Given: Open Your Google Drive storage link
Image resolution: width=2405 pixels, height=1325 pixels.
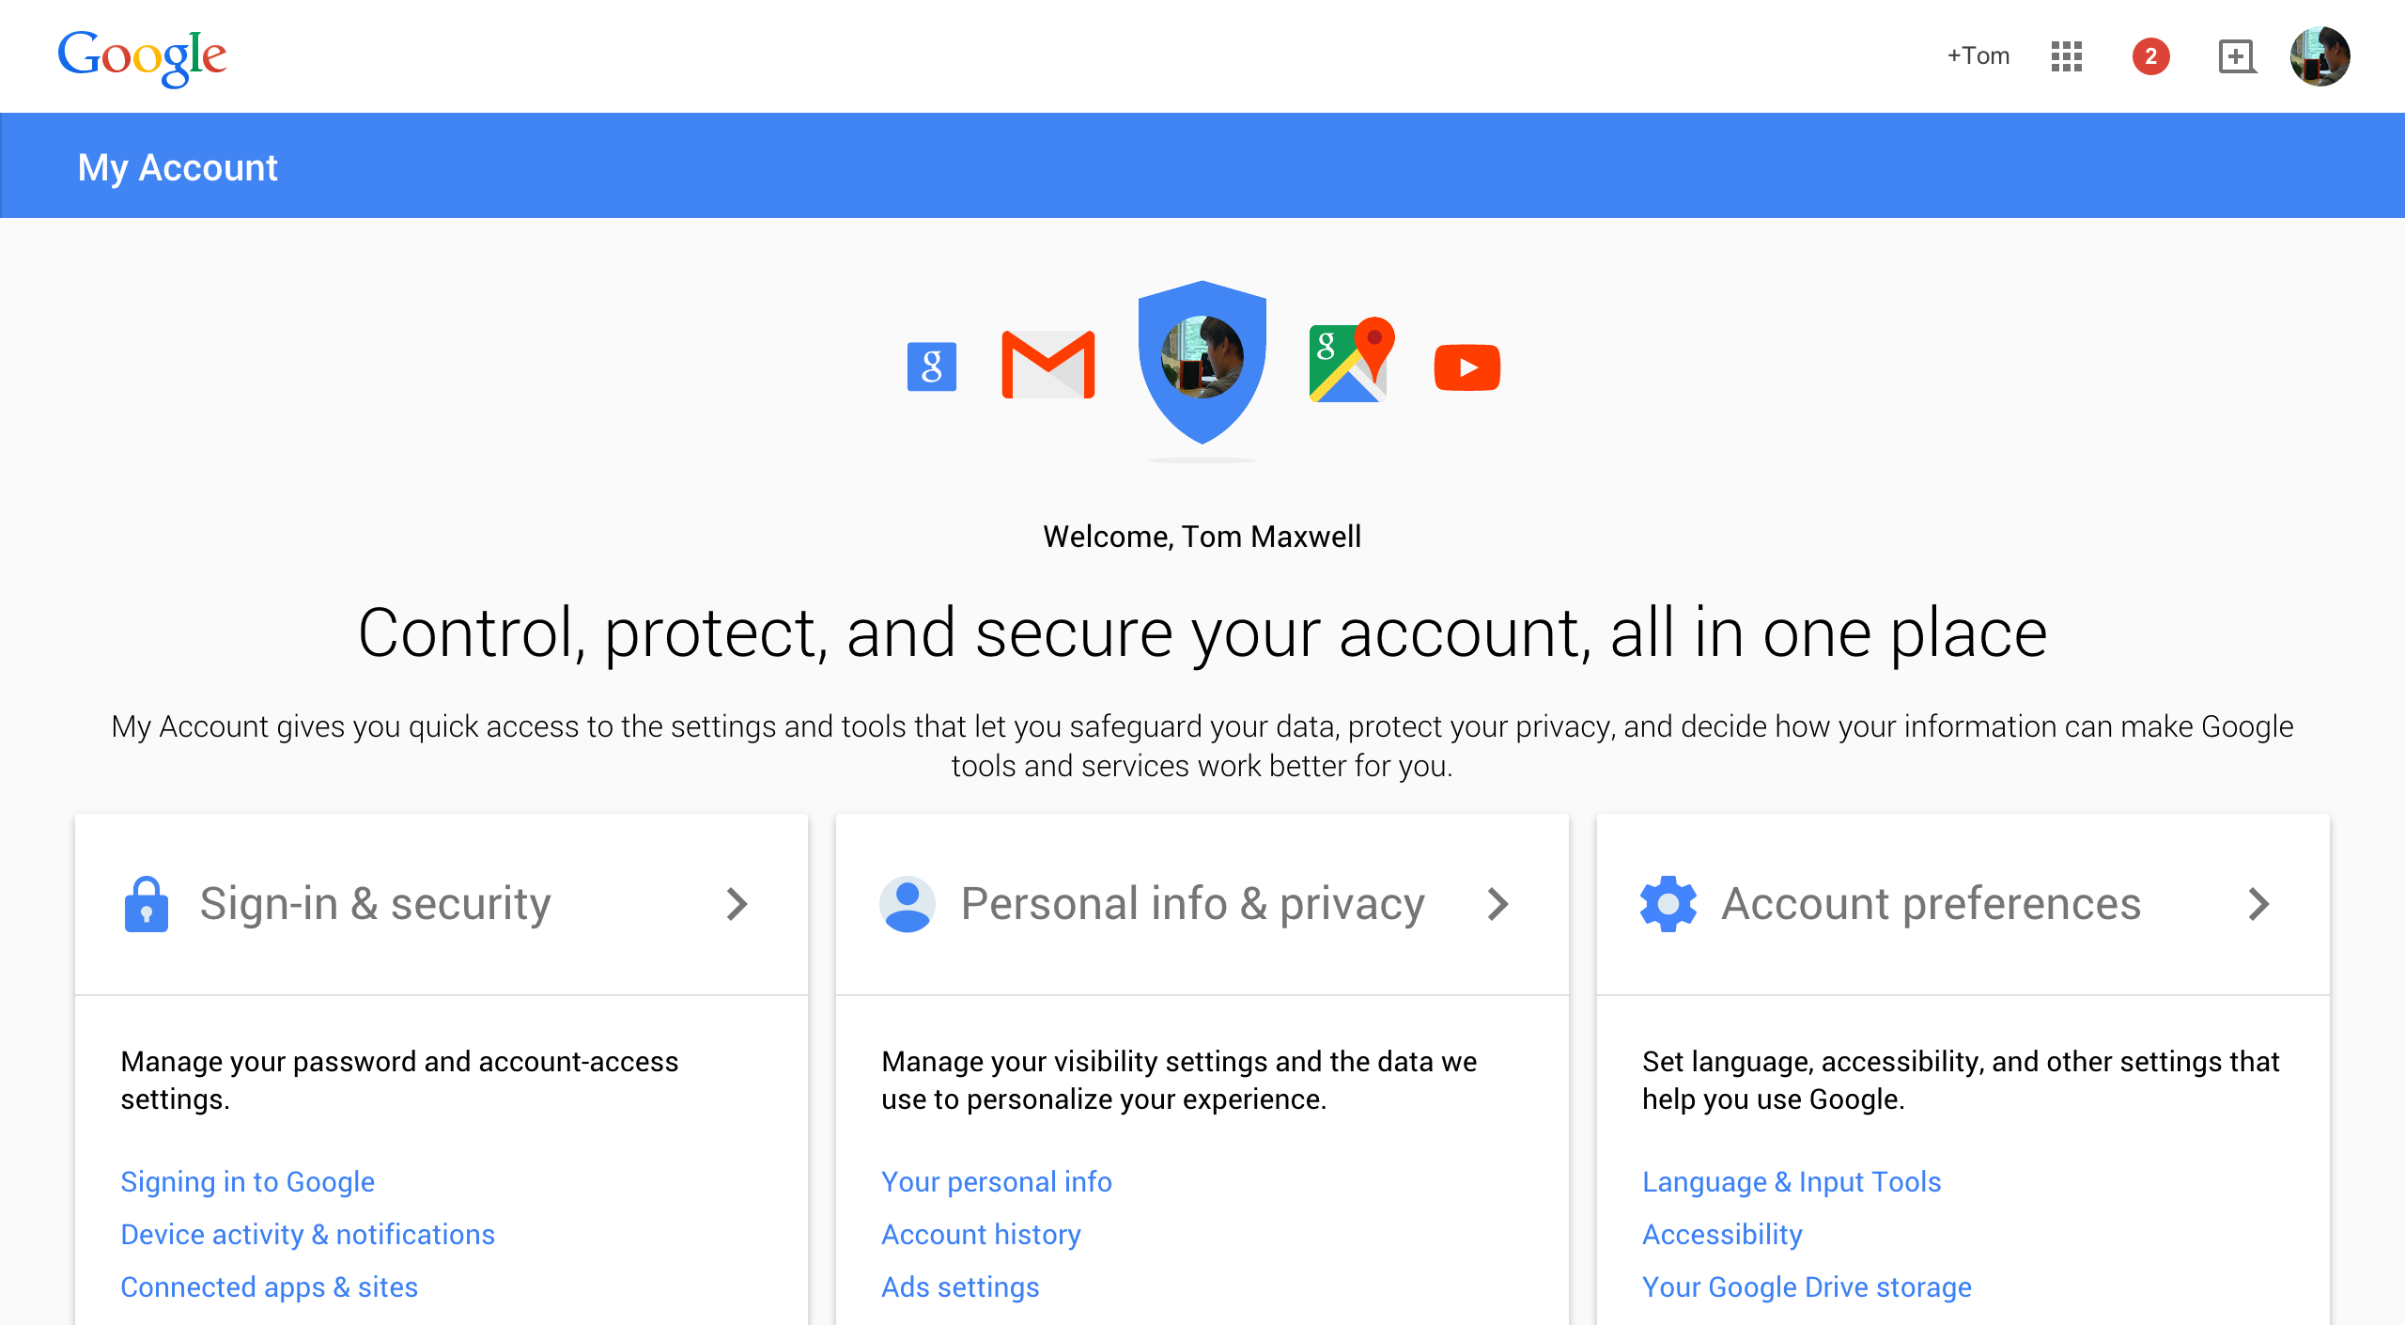Looking at the screenshot, I should click(1807, 1286).
